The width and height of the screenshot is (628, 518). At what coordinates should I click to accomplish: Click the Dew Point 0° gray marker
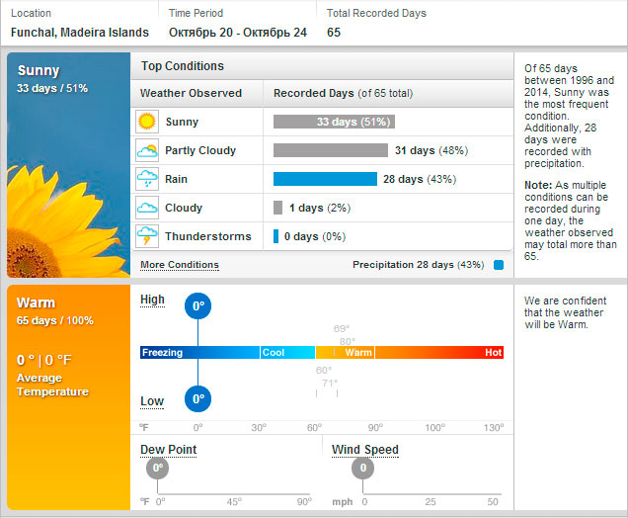(158, 468)
